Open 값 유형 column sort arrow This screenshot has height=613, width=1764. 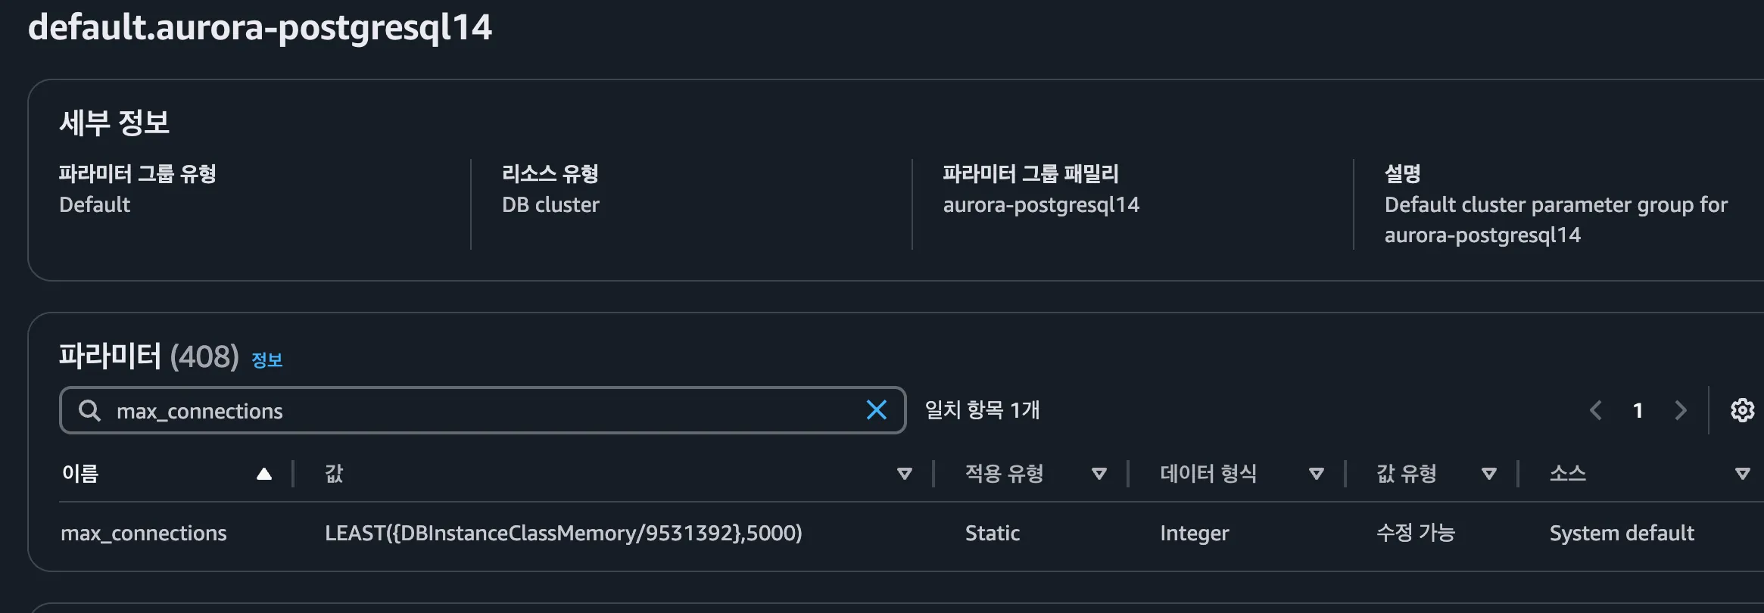tap(1489, 474)
